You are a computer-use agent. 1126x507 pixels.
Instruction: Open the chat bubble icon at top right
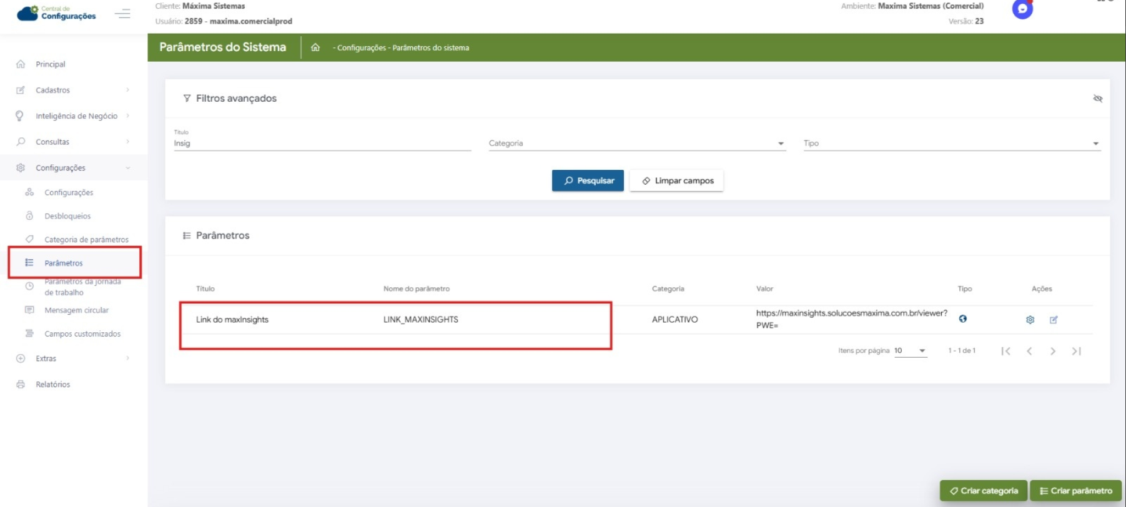tap(1022, 9)
